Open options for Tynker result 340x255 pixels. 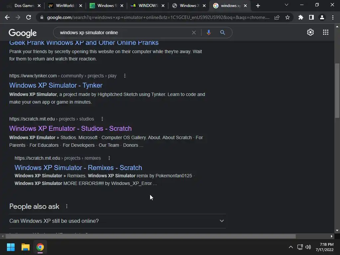point(125,76)
